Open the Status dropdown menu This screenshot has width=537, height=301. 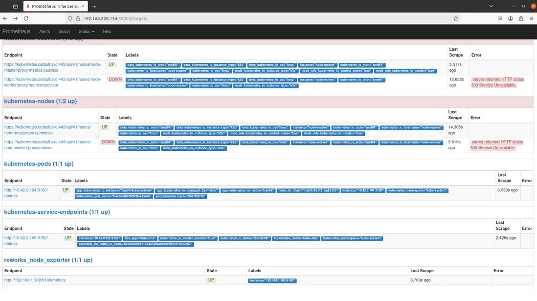point(86,31)
